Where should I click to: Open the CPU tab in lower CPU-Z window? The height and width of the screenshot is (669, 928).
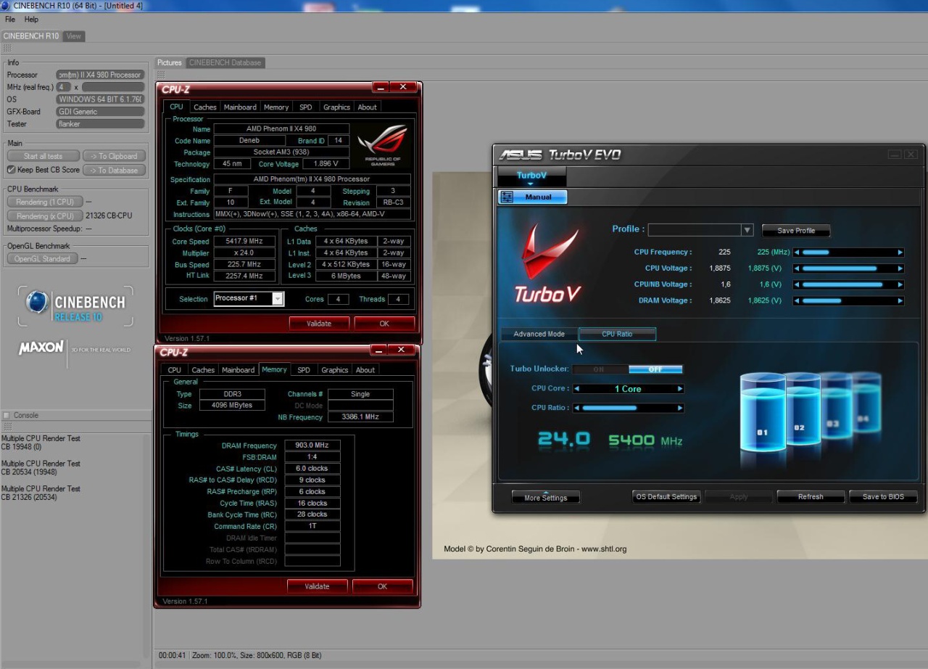pos(175,370)
